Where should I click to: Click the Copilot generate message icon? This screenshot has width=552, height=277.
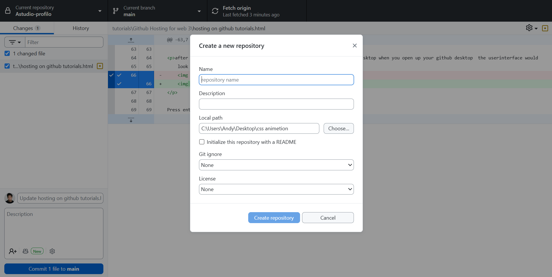click(x=25, y=251)
